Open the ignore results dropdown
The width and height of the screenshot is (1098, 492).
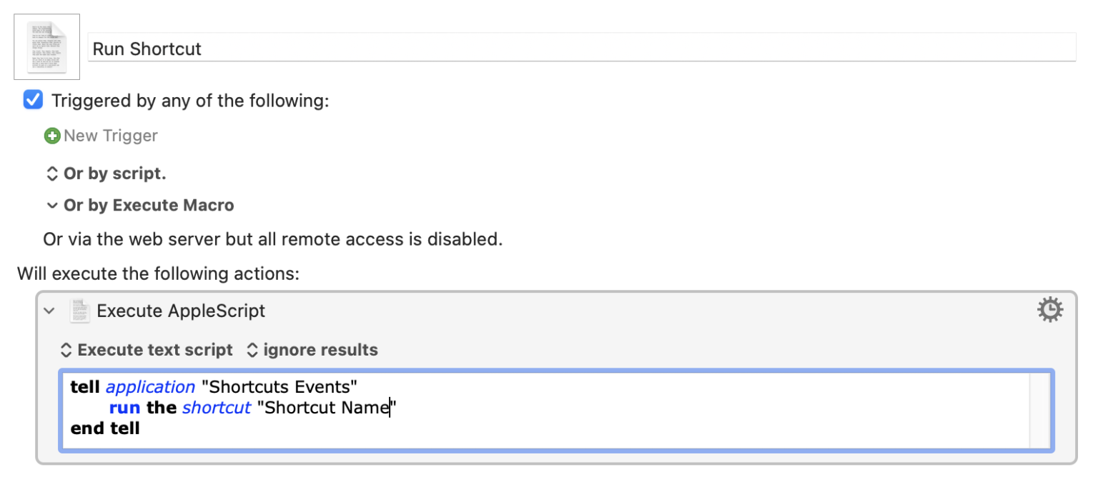point(312,350)
